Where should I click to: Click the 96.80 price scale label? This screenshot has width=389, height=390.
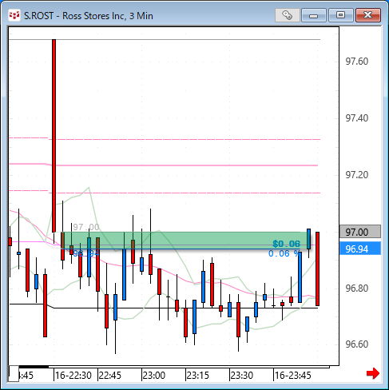click(x=357, y=289)
